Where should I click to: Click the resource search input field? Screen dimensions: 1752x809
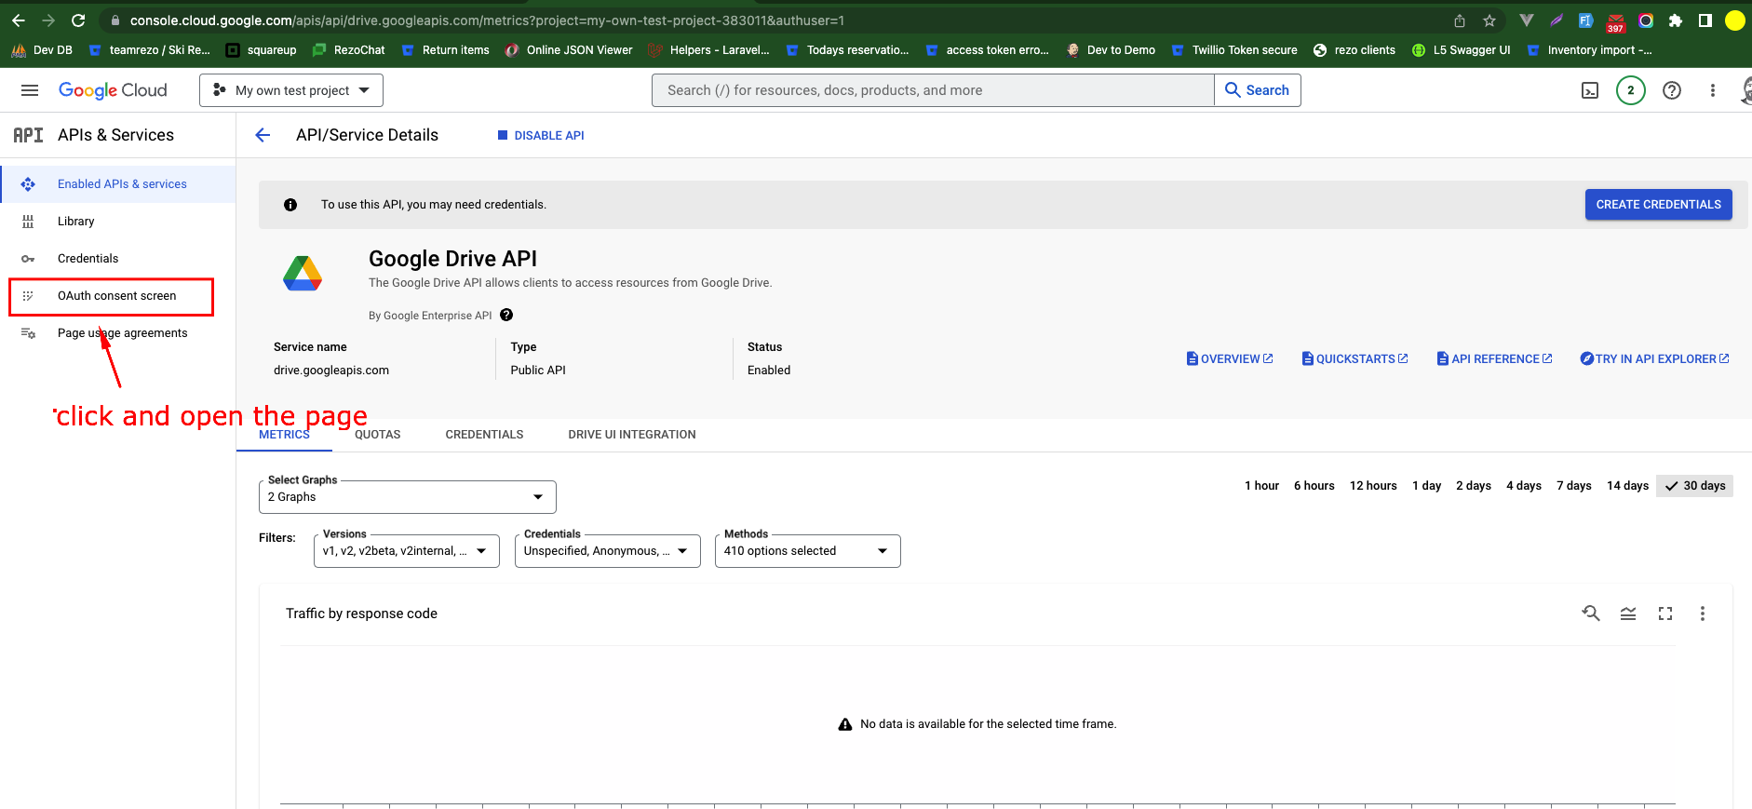click(933, 90)
